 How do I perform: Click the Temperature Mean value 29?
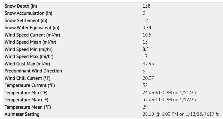145,107
